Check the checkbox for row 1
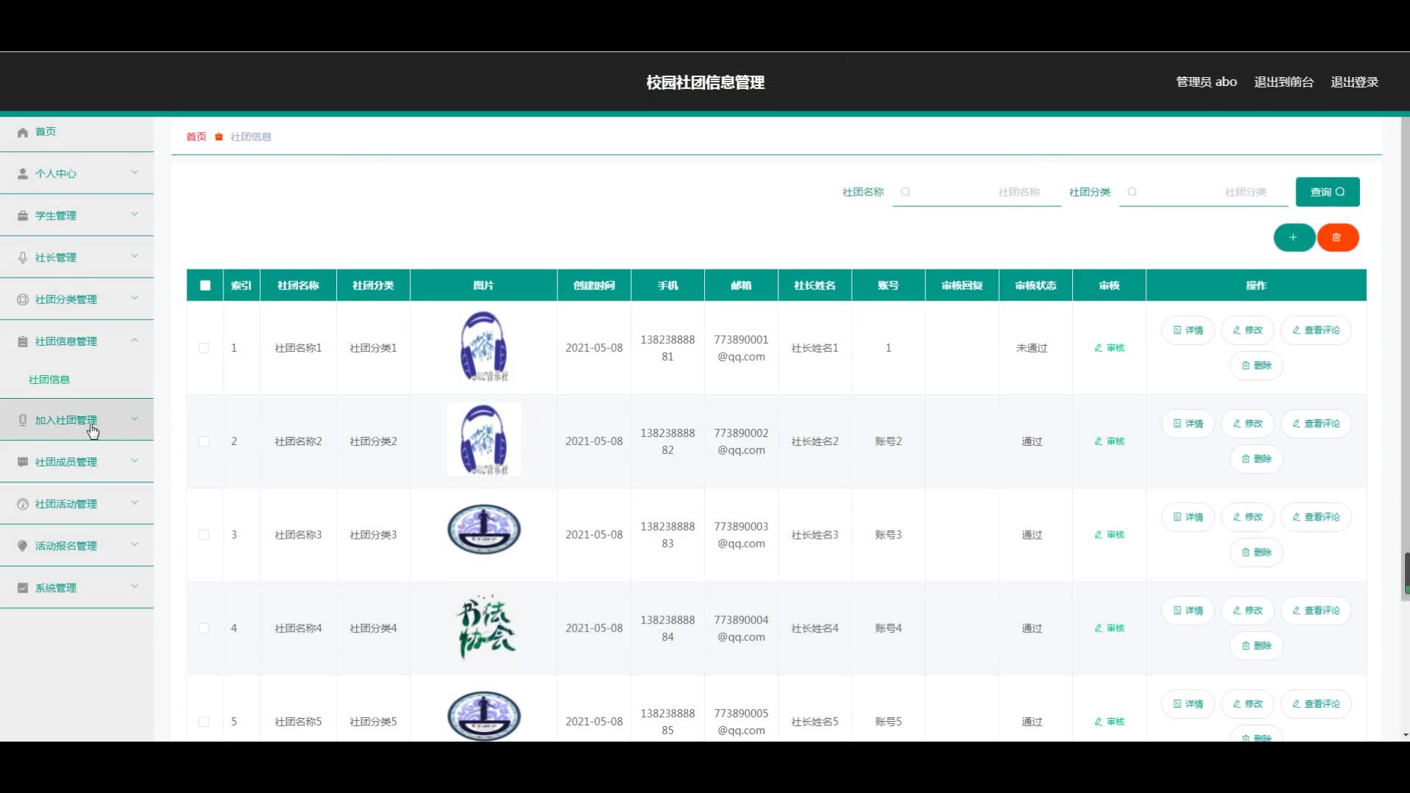This screenshot has width=1410, height=793. pos(204,348)
